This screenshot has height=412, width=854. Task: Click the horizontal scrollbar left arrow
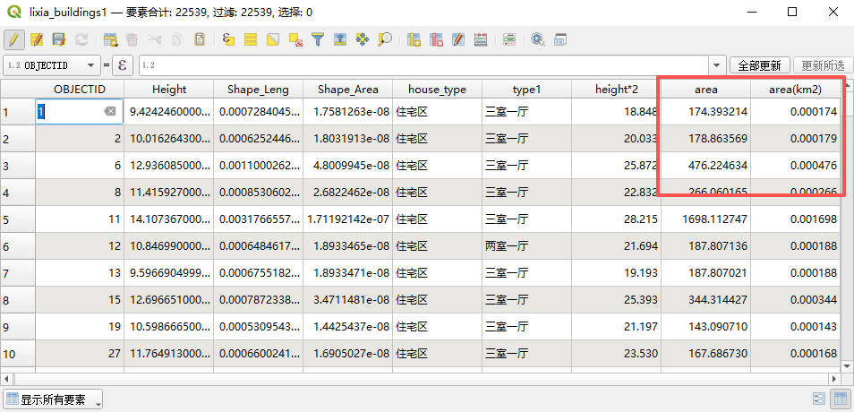click(6, 378)
